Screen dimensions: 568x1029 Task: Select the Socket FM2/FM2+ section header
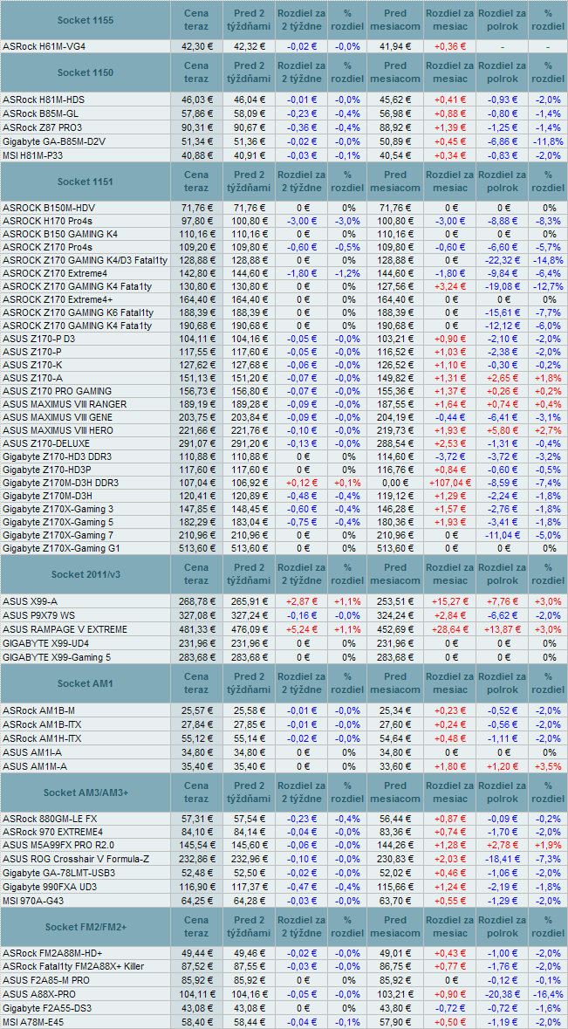click(x=86, y=927)
